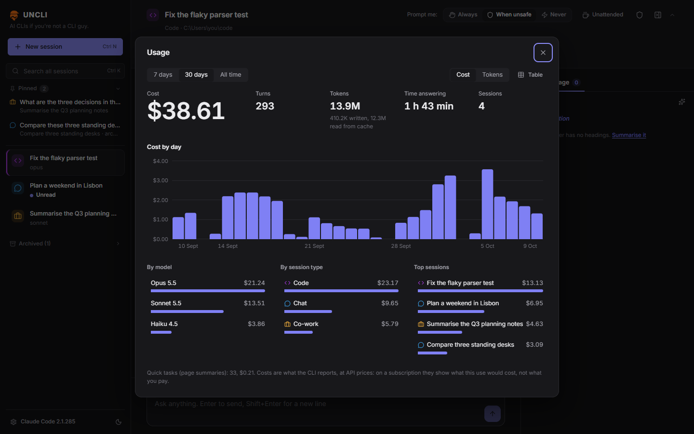
Task: Select the 30 days range tab
Action: 196,75
